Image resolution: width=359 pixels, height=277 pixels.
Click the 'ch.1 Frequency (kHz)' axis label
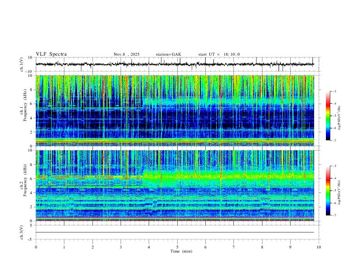pyautogui.click(x=24, y=105)
